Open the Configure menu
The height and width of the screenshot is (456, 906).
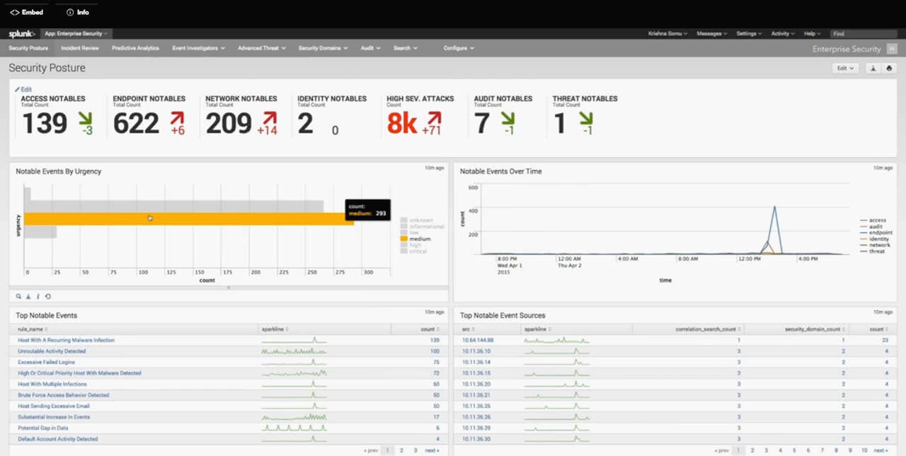(x=459, y=48)
